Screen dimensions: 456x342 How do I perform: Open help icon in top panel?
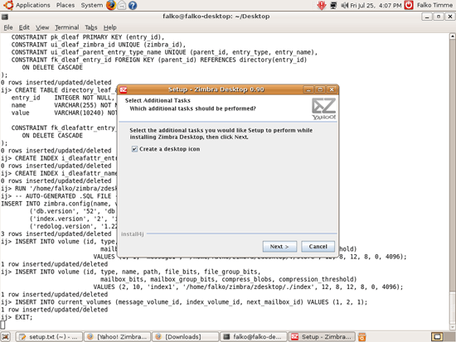[x=133, y=5]
